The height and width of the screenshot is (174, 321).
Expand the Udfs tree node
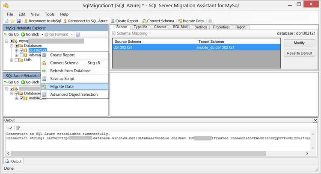click(12, 60)
